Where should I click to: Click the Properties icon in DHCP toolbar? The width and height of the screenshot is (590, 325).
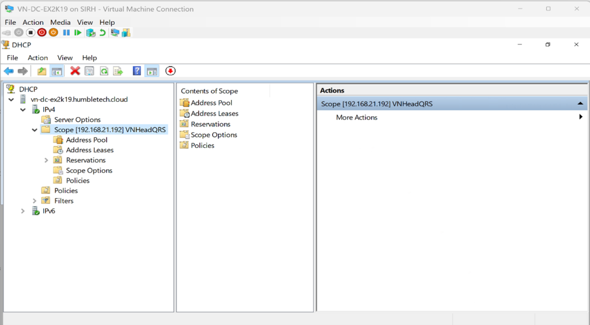89,71
